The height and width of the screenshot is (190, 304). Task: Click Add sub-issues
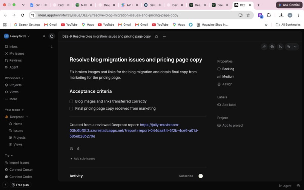[x=83, y=159]
